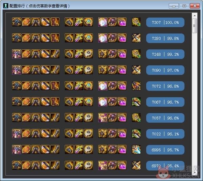Select the eye ring icon in the 7248 row
203x181 pixels.
tap(88, 54)
